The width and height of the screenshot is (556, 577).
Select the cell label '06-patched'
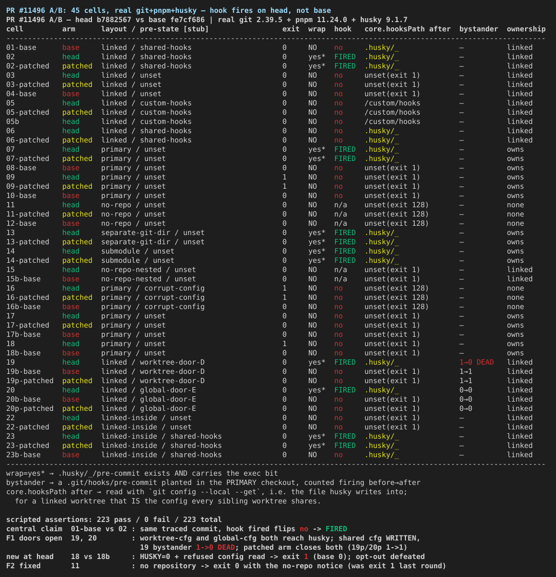point(28,140)
